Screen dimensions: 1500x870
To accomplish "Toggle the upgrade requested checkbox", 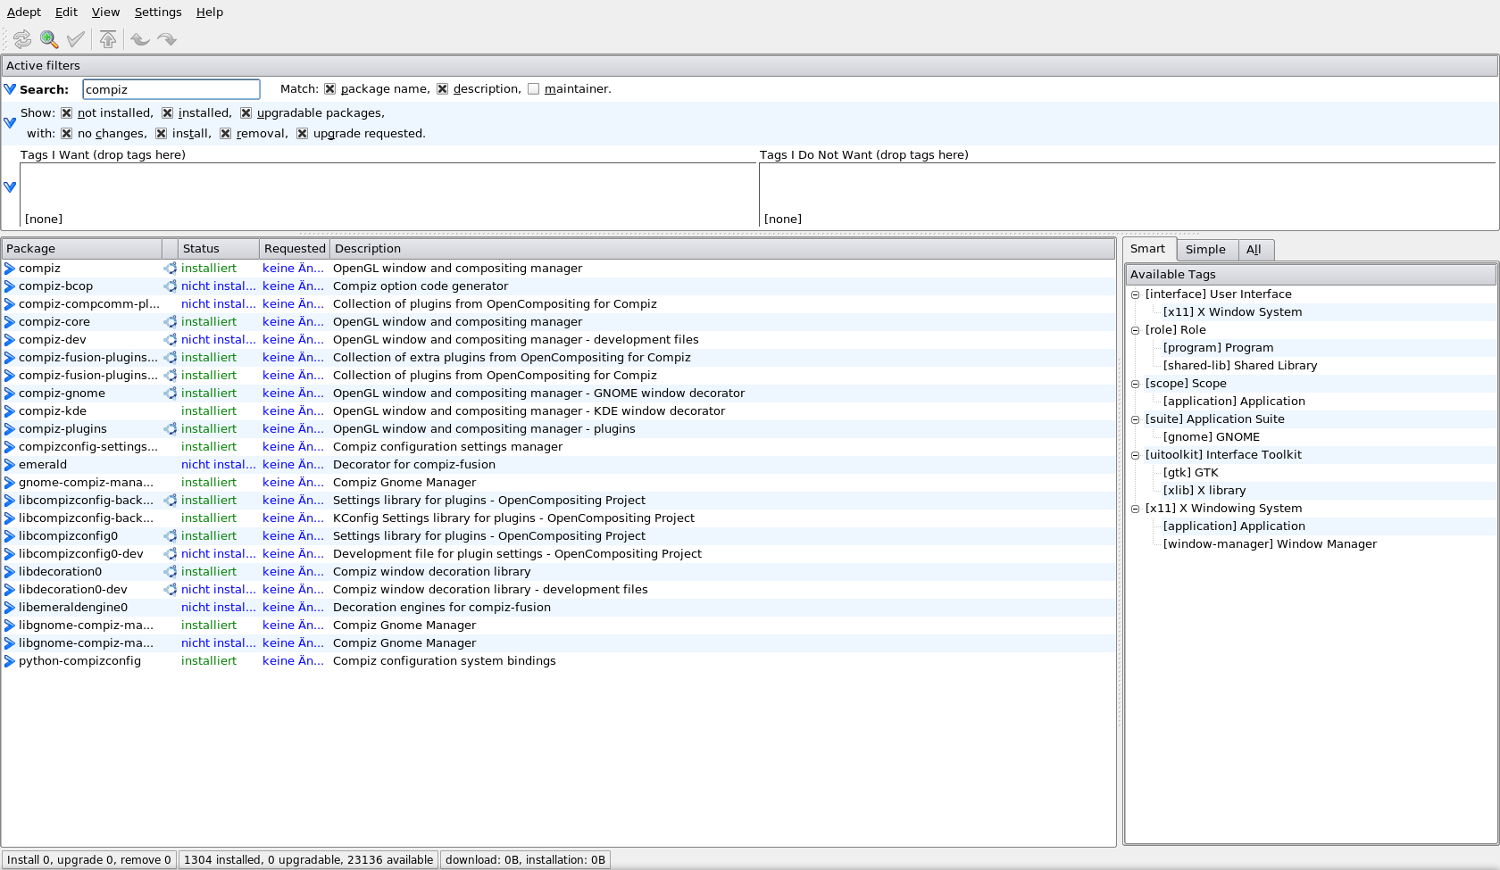I will point(303,134).
